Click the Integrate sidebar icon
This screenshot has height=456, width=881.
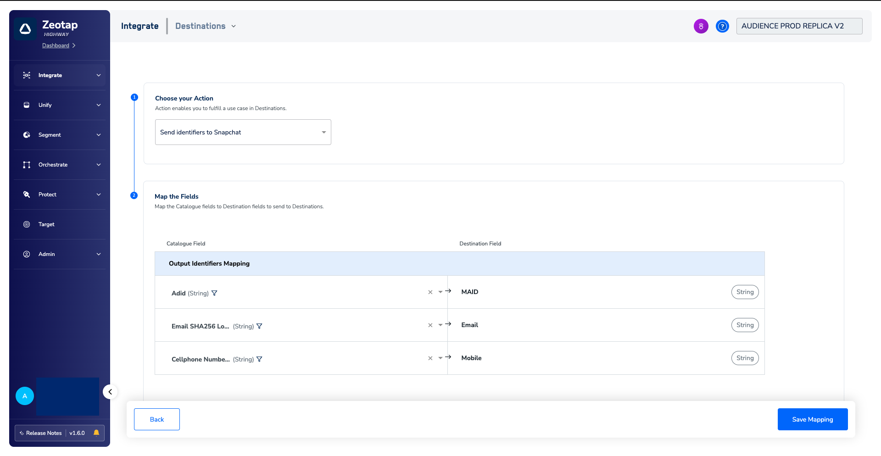[x=27, y=75]
